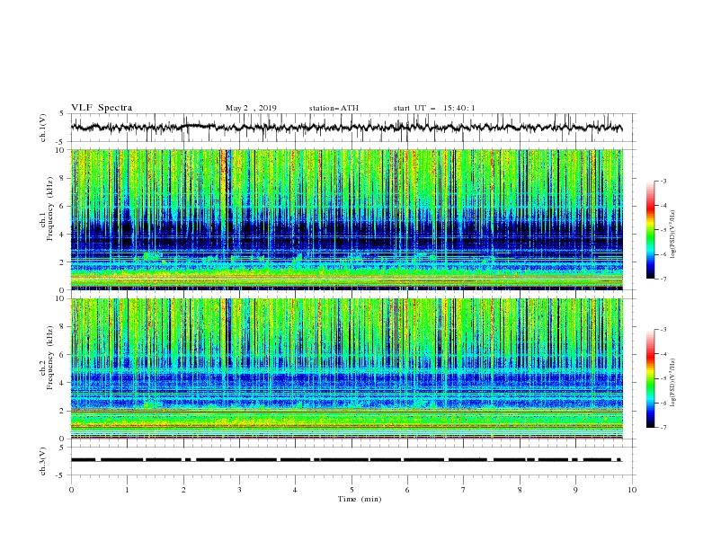The width and height of the screenshot is (712, 550).
Task: Select the "ch.3(V)" axis label
Action: point(43,461)
